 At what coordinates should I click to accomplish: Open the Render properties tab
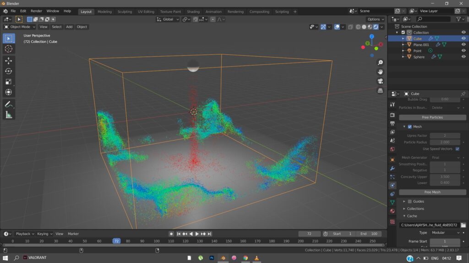(x=393, y=115)
